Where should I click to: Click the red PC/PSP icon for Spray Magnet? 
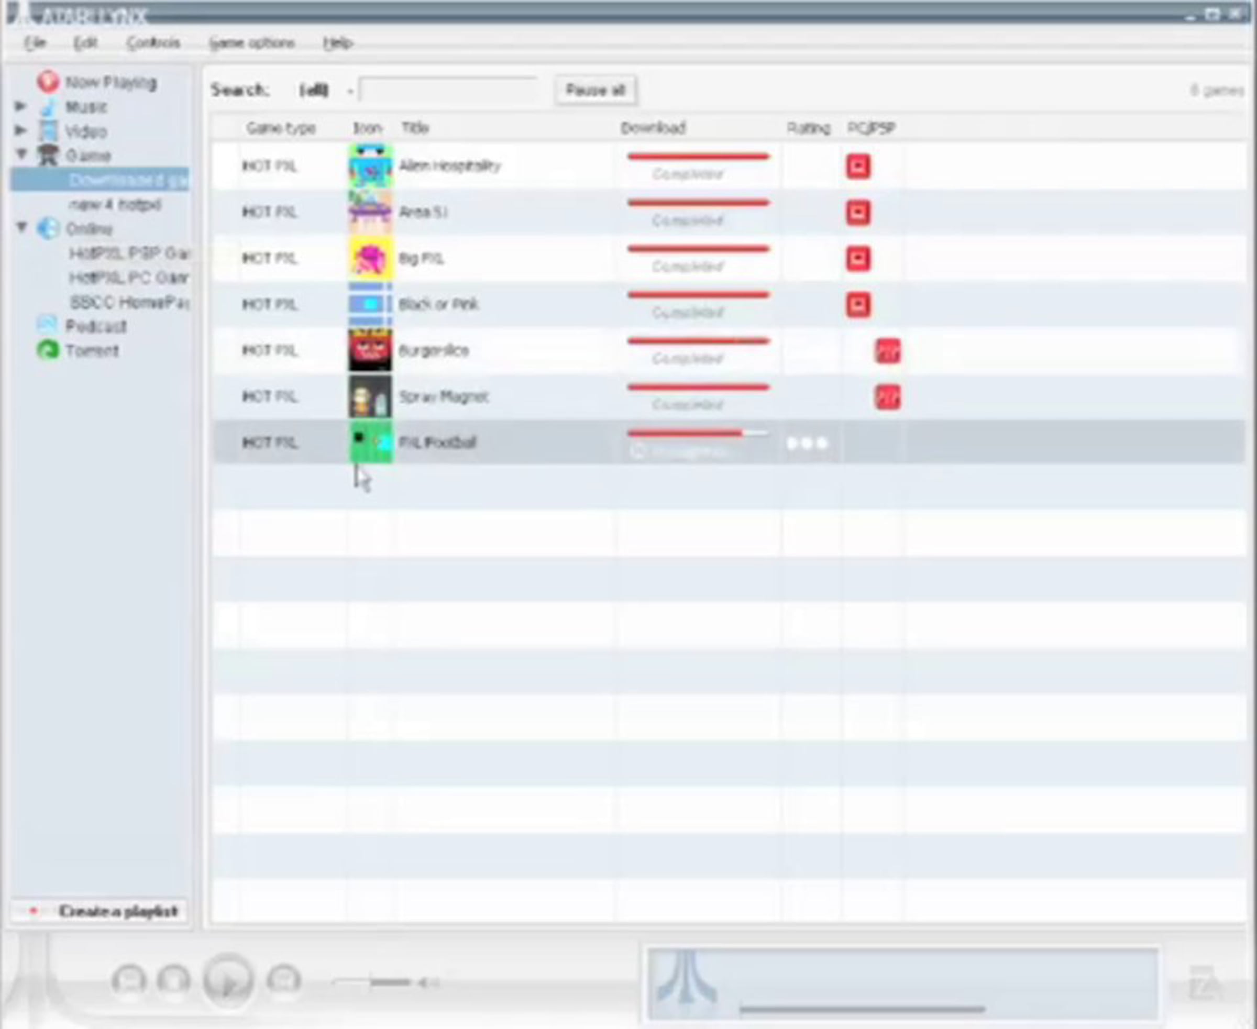click(x=888, y=397)
